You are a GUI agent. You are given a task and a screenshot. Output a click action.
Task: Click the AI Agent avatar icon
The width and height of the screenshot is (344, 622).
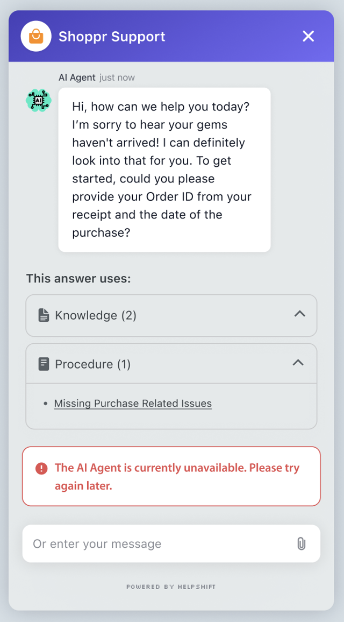coord(39,101)
